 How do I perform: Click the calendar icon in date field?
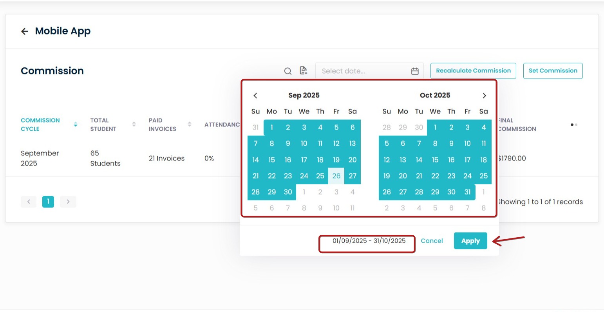415,71
